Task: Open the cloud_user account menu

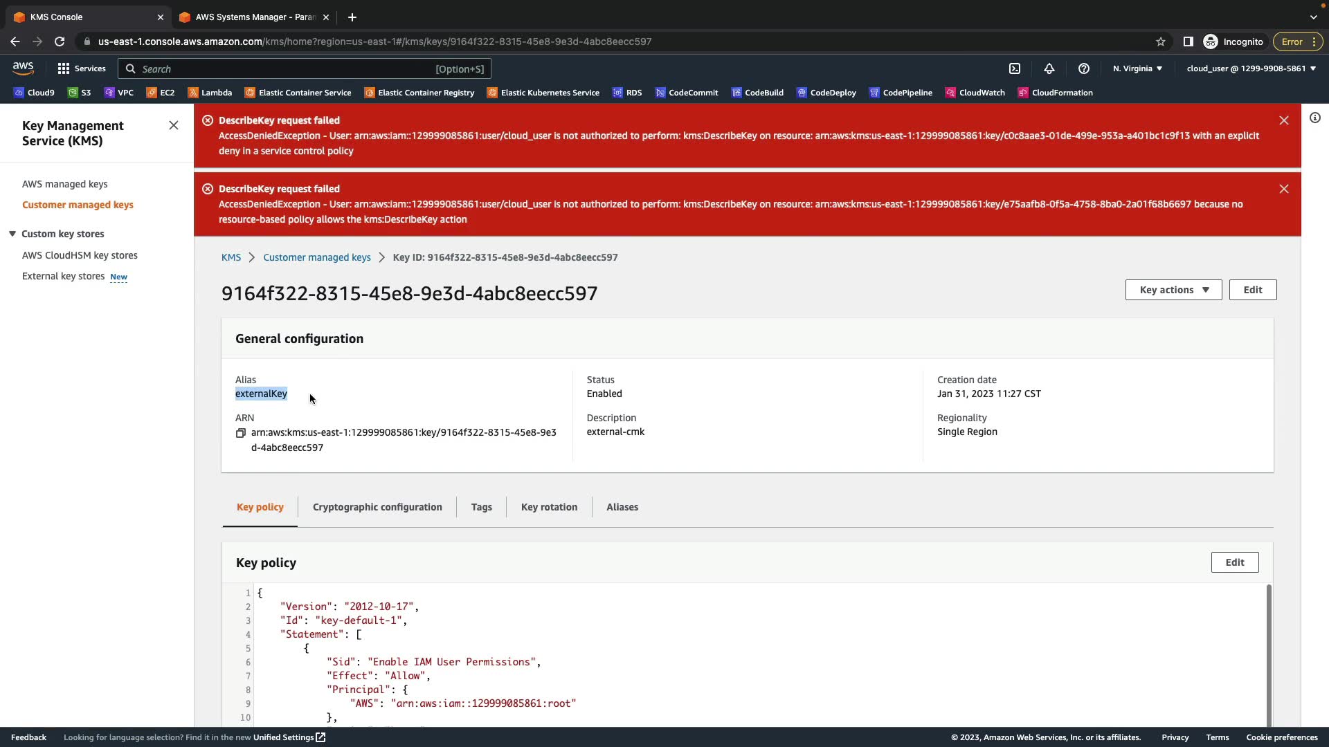Action: [x=1251, y=68]
